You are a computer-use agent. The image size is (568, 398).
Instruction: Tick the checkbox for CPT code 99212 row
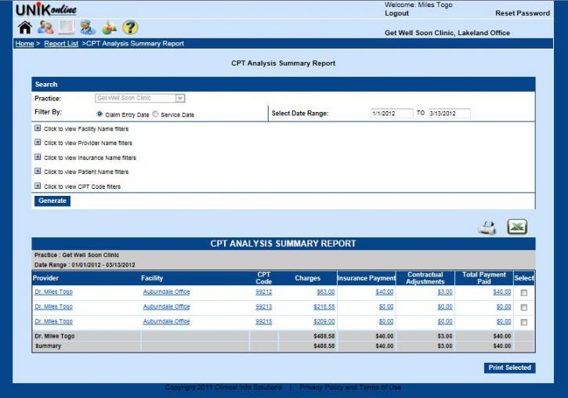tap(524, 292)
